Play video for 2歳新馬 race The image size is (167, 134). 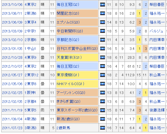102,128
